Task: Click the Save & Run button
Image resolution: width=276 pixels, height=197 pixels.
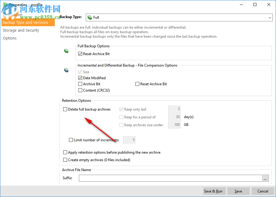Action: point(214,191)
